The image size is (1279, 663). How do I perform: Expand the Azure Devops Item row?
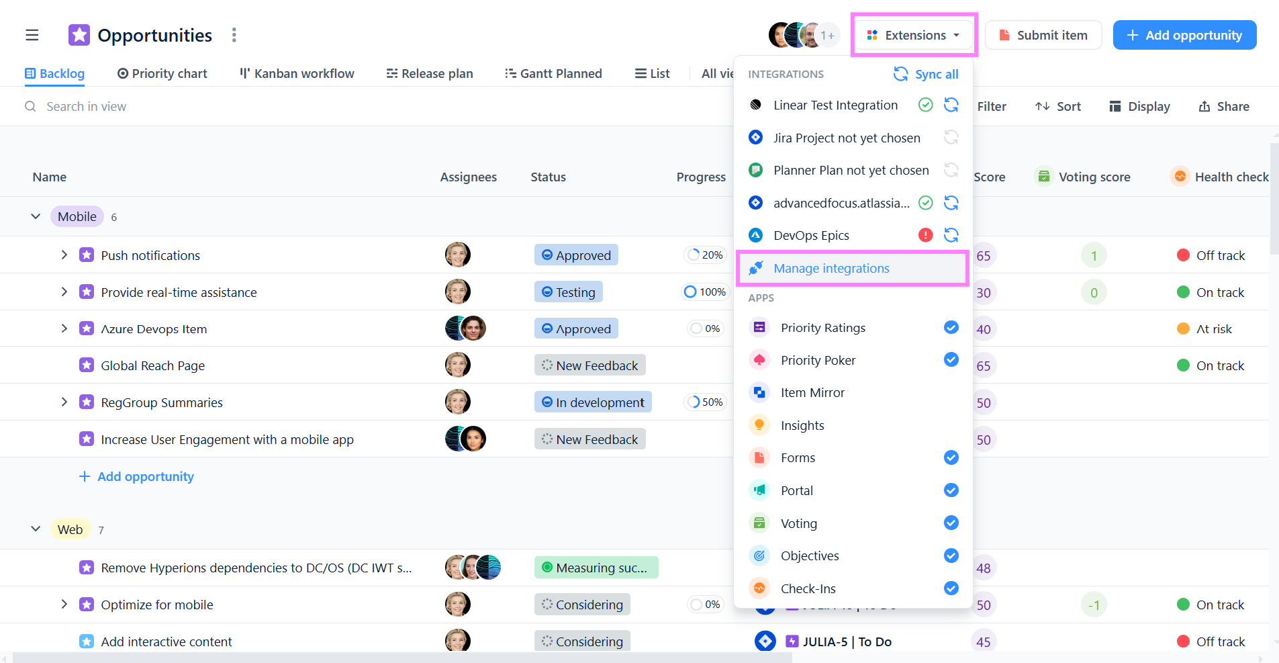pyautogui.click(x=64, y=328)
